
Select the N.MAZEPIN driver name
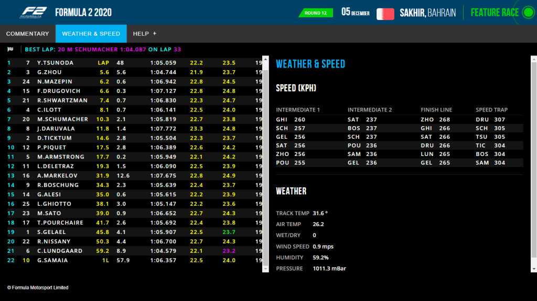tap(55, 82)
